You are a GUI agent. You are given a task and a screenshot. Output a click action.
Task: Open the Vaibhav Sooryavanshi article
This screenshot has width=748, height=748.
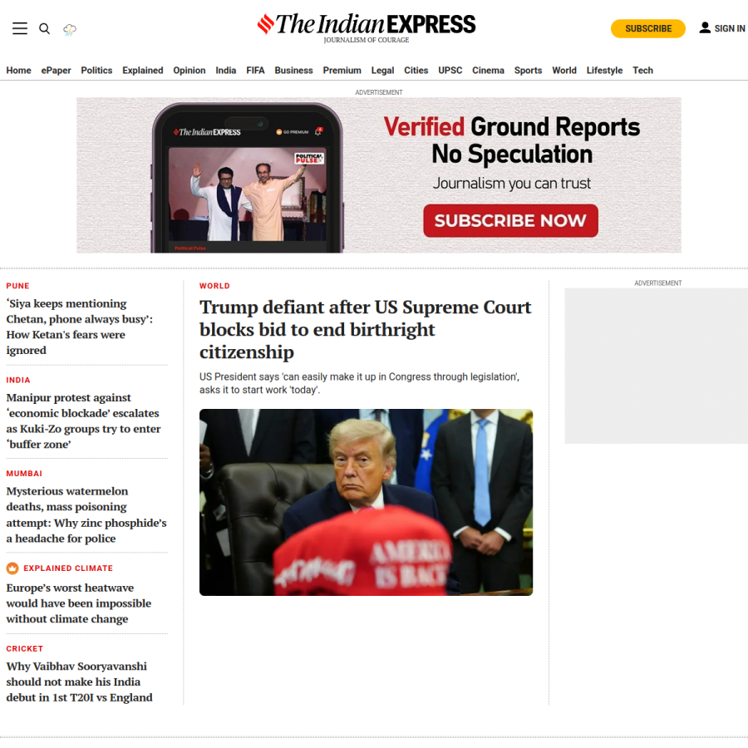79,682
